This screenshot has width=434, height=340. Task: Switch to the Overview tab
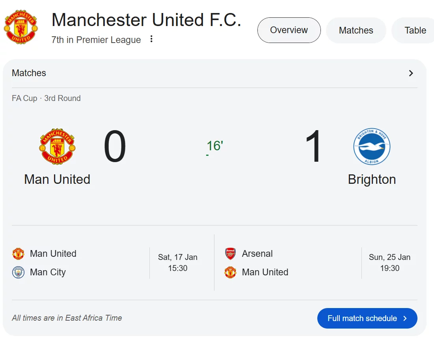[x=289, y=30]
